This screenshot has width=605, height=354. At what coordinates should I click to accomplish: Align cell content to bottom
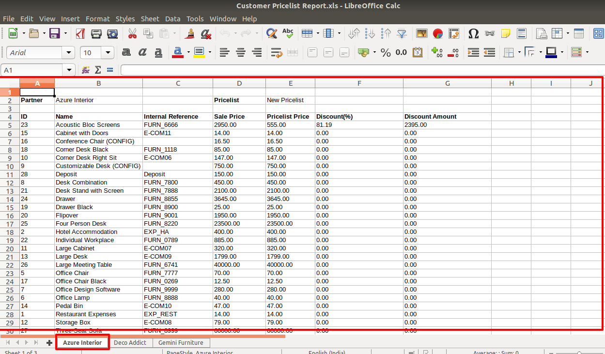344,52
